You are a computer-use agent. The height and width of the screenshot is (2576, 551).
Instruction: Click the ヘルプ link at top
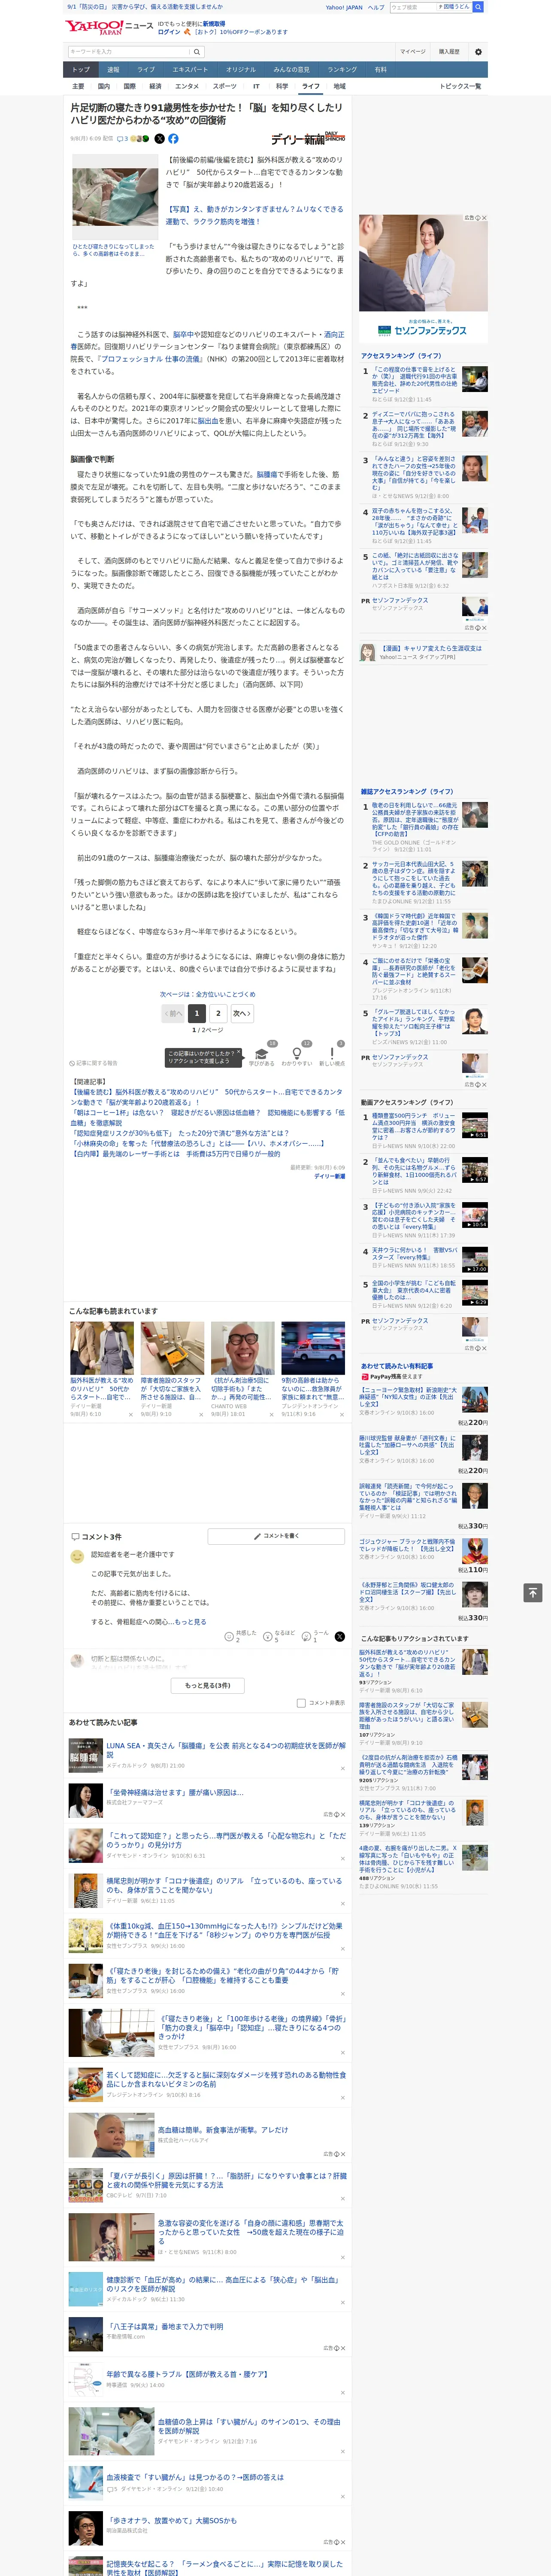pos(375,7)
